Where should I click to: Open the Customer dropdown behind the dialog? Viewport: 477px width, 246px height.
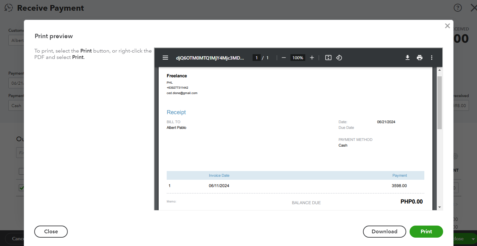pyautogui.click(x=16, y=40)
